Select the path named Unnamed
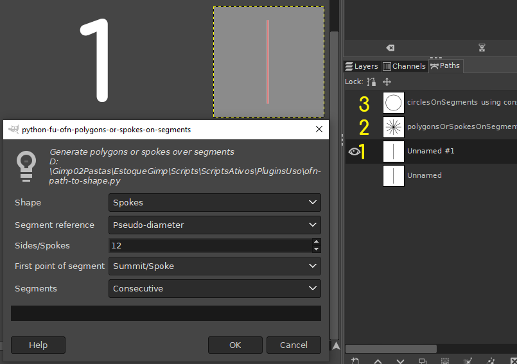The width and height of the screenshot is (517, 364). click(425, 175)
